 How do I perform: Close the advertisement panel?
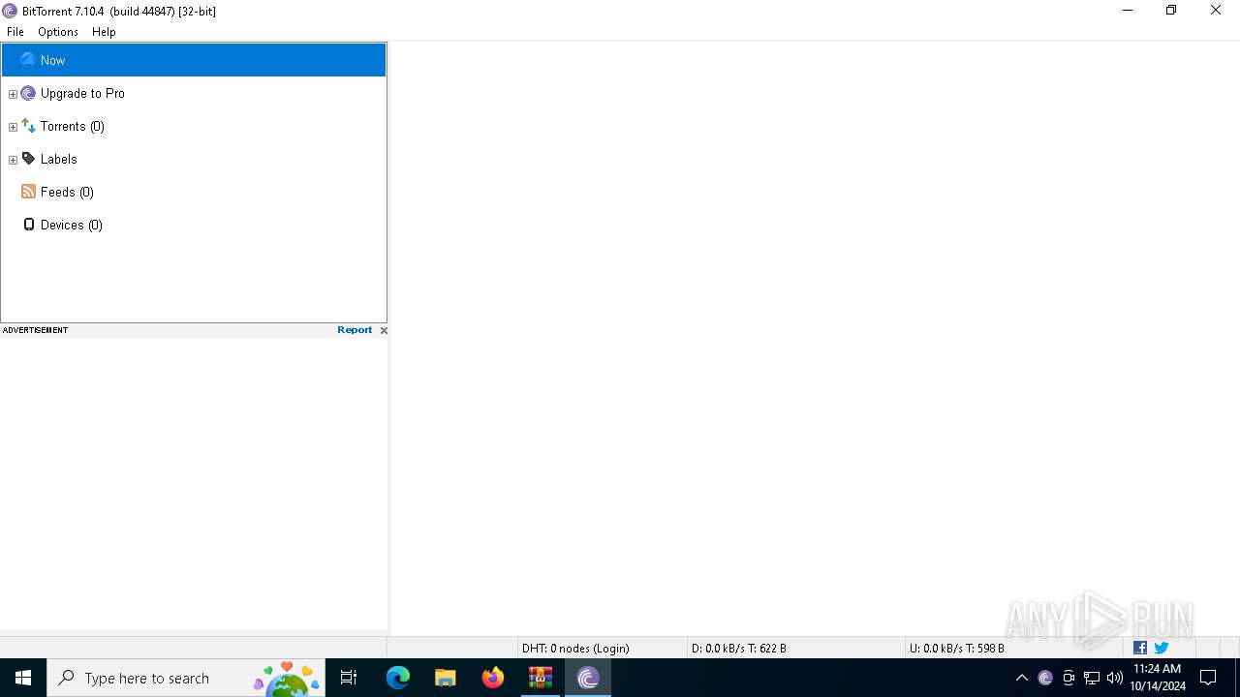(384, 330)
